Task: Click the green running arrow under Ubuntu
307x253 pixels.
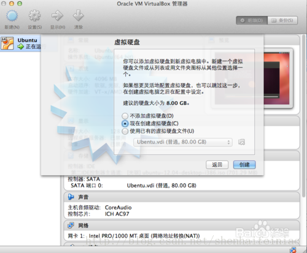Action: pos(20,47)
